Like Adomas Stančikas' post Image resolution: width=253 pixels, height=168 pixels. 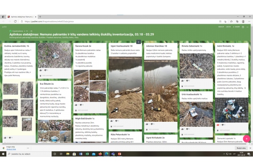[147, 124]
